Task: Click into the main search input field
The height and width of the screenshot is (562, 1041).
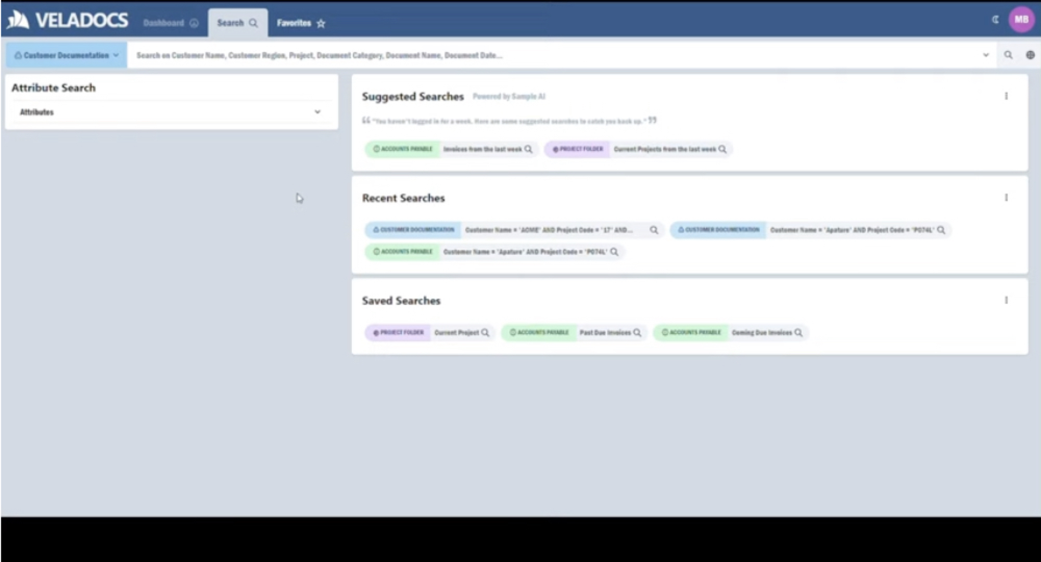Action: 552,55
